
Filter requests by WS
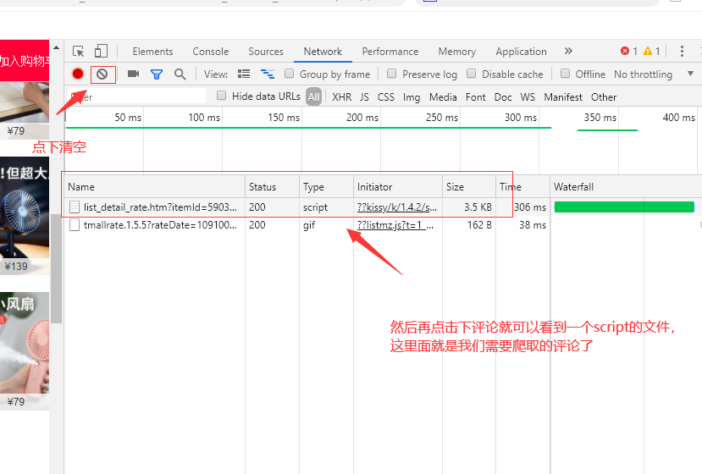click(x=528, y=97)
